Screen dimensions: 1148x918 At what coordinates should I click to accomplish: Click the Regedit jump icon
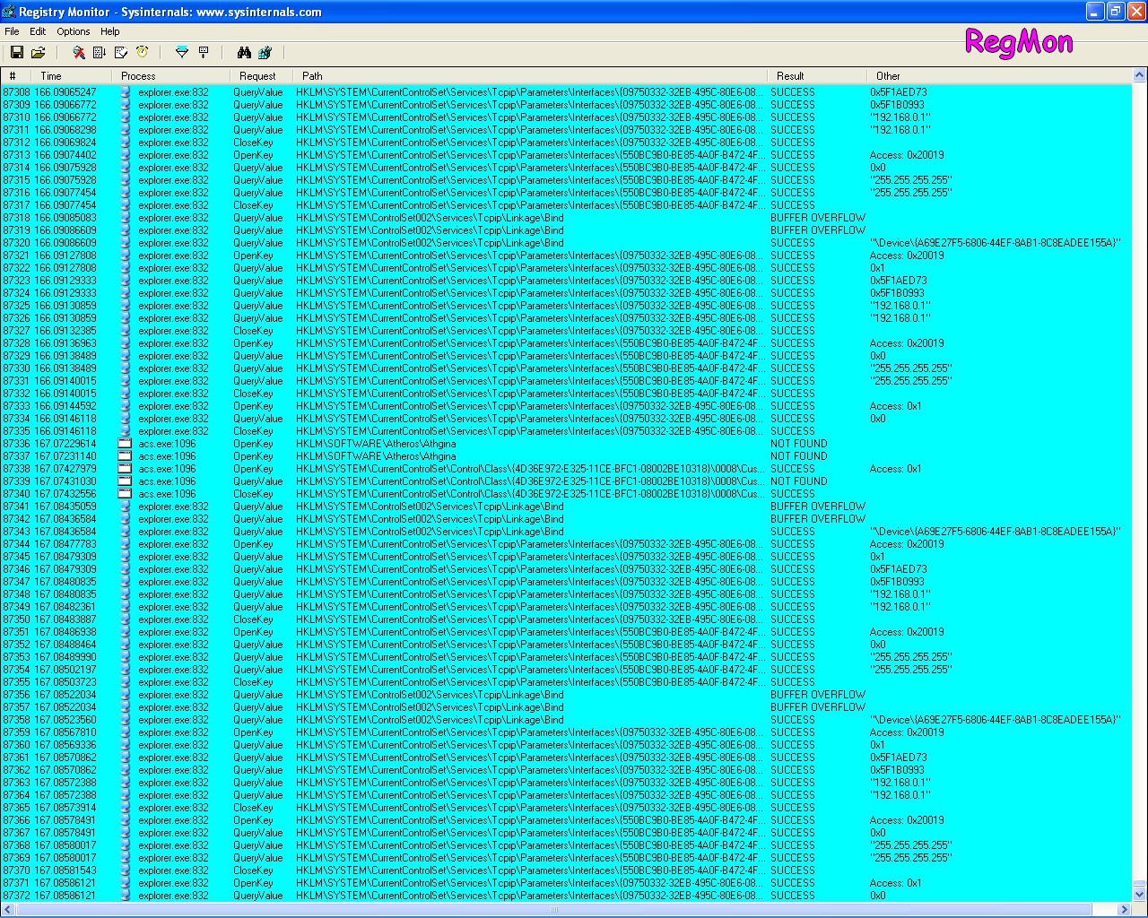265,53
